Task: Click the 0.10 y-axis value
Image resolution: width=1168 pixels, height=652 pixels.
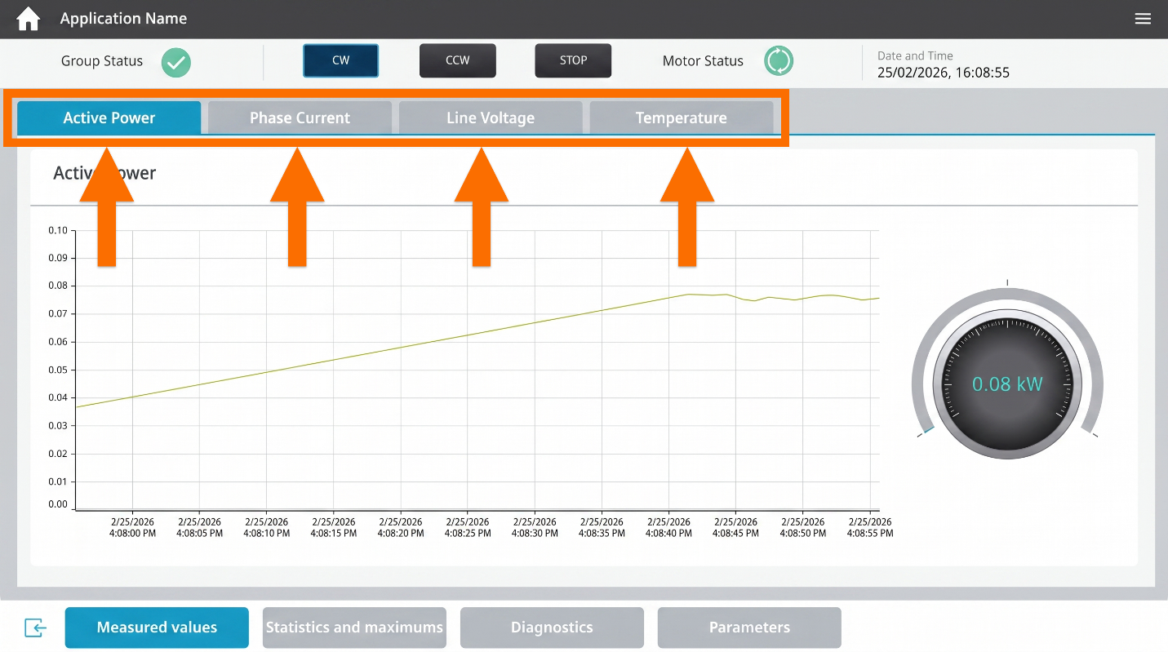Action: (x=58, y=230)
